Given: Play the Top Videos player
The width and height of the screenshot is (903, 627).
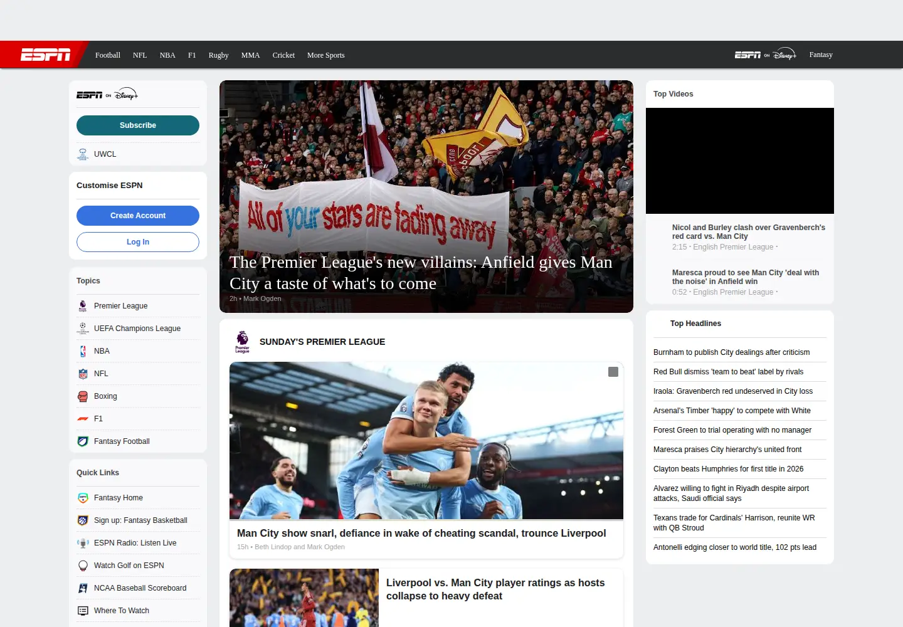Looking at the screenshot, I should (740, 161).
